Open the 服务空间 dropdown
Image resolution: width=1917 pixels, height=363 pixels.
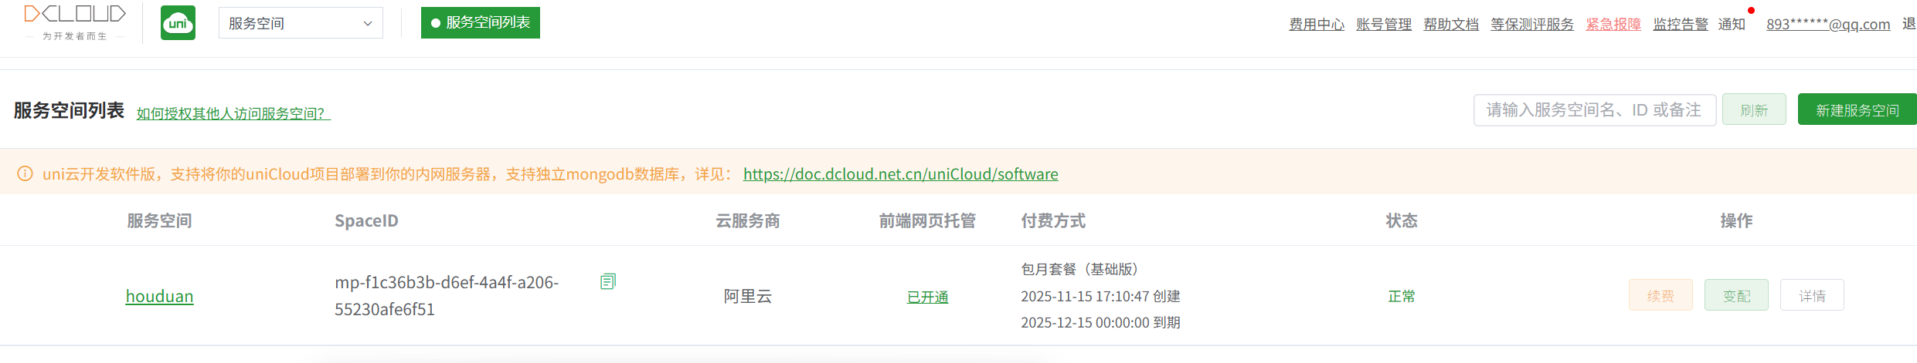[301, 23]
